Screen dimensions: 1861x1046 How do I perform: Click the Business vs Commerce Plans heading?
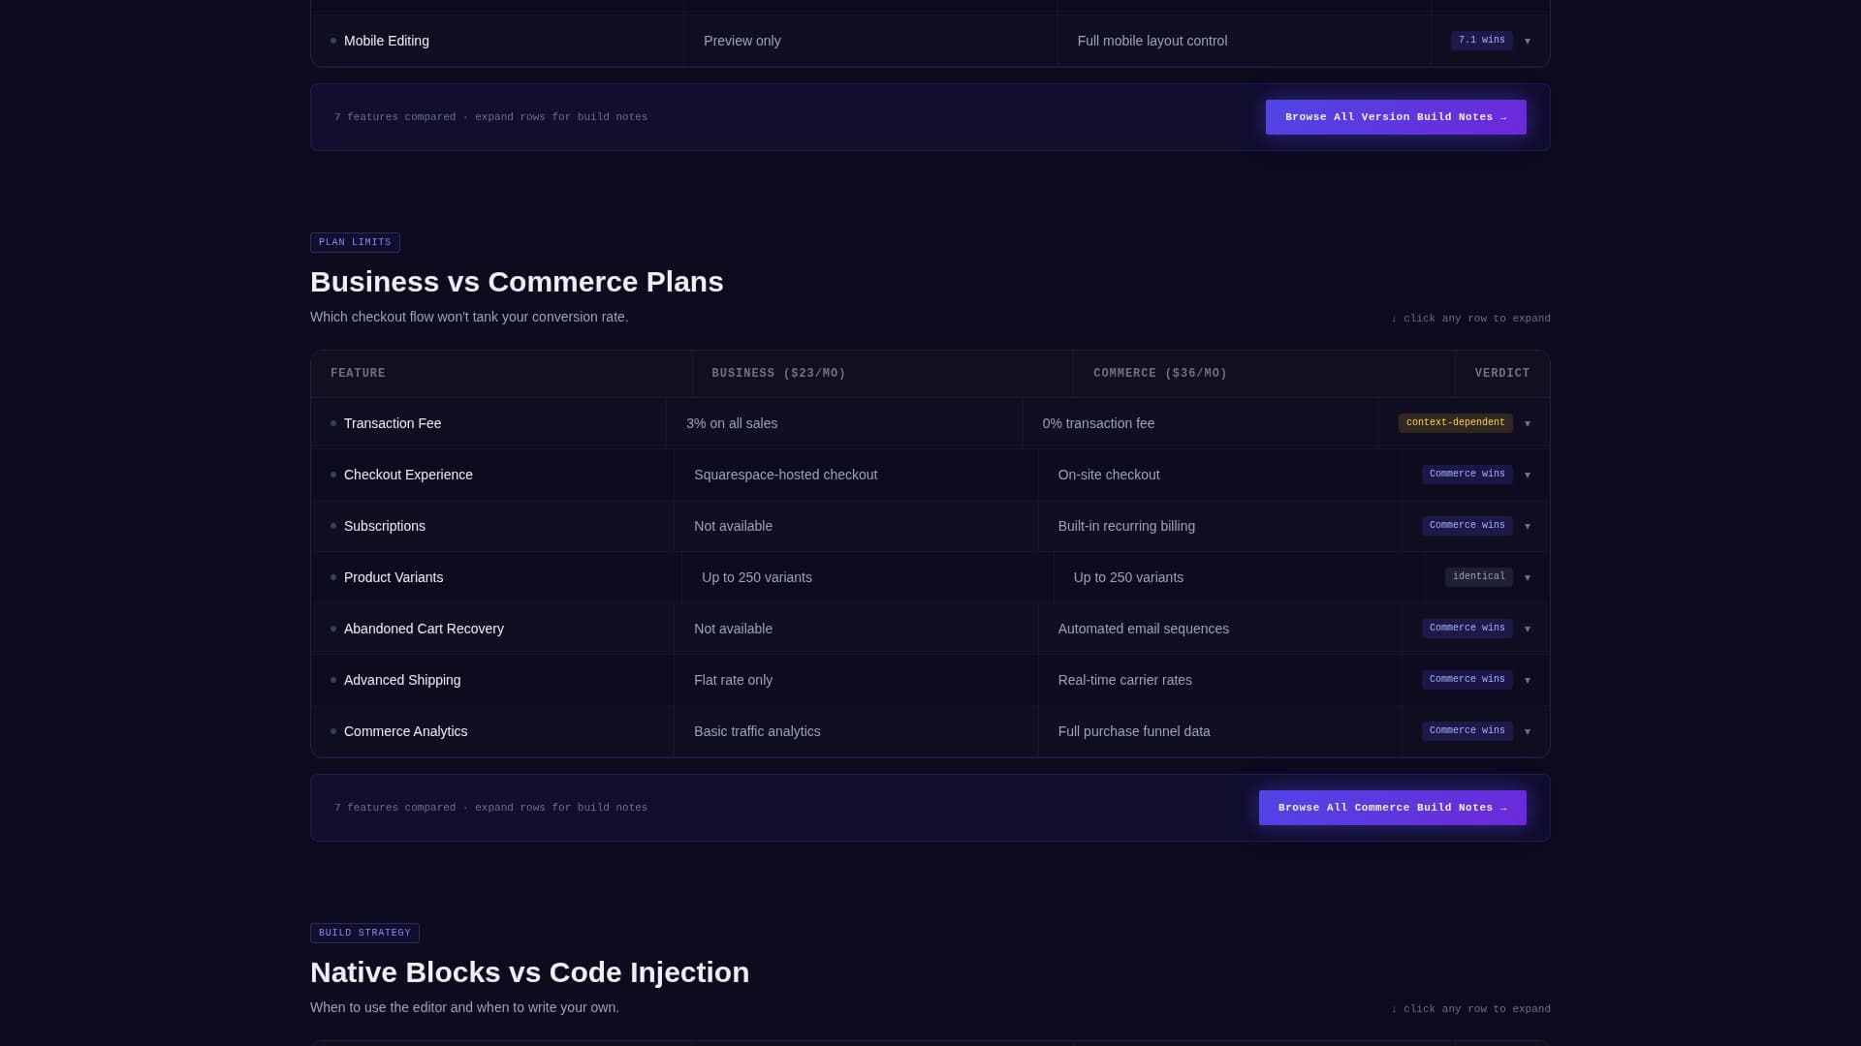click(517, 282)
